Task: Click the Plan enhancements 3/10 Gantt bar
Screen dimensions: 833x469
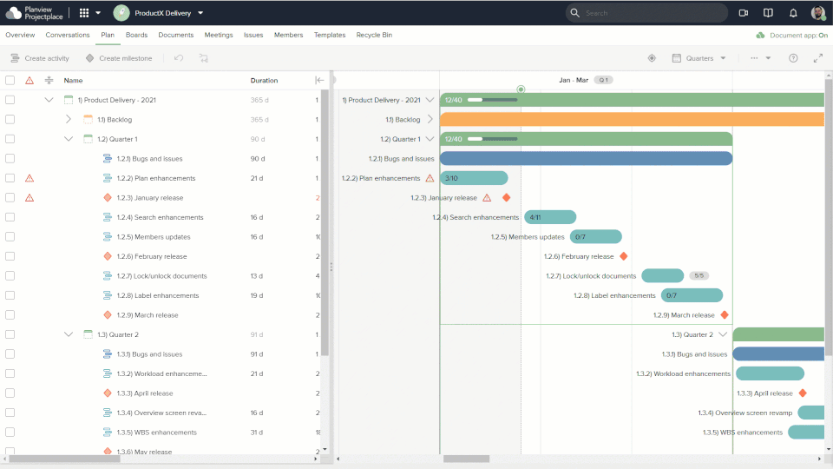Action: 474,178
